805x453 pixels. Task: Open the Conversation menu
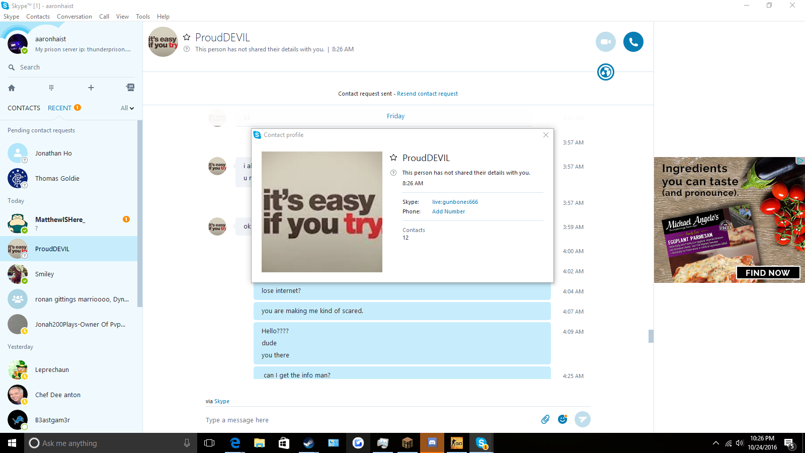click(74, 17)
